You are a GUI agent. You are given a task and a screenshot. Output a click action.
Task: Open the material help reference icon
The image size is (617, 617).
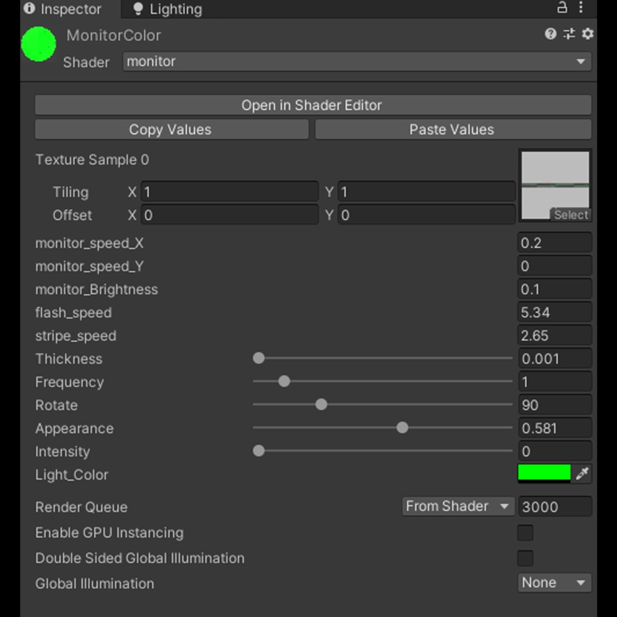click(x=550, y=34)
